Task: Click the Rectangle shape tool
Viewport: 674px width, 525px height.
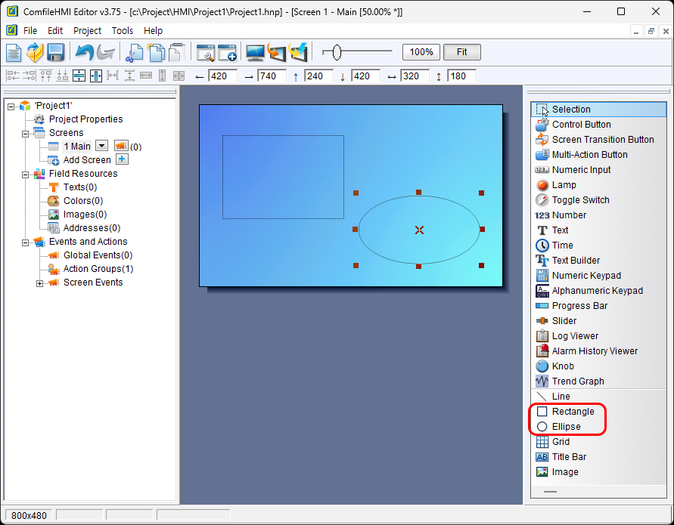Action: coord(573,412)
